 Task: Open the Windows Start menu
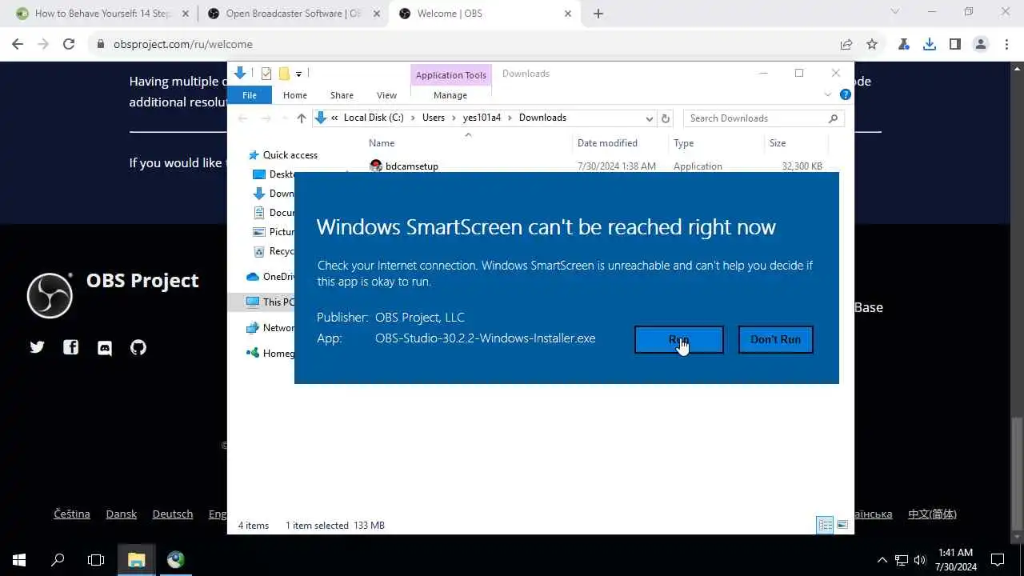click(19, 560)
